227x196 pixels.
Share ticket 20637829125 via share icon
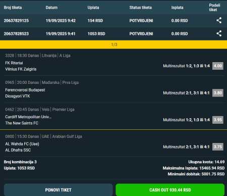[219, 21]
